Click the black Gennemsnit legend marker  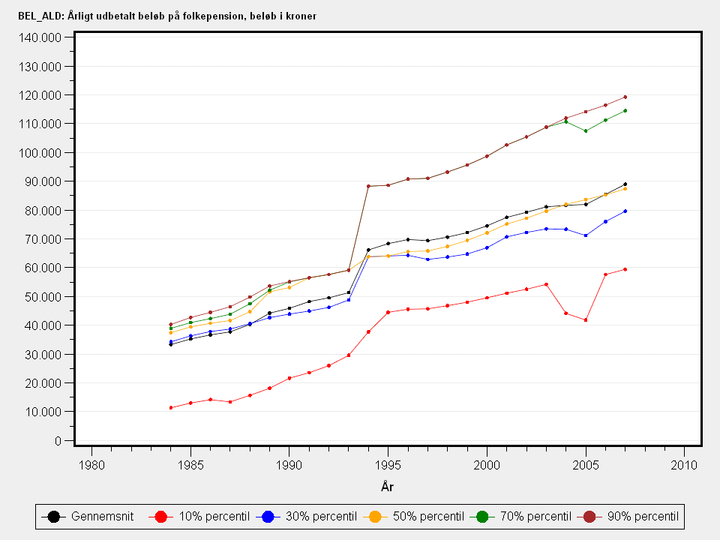(x=53, y=516)
